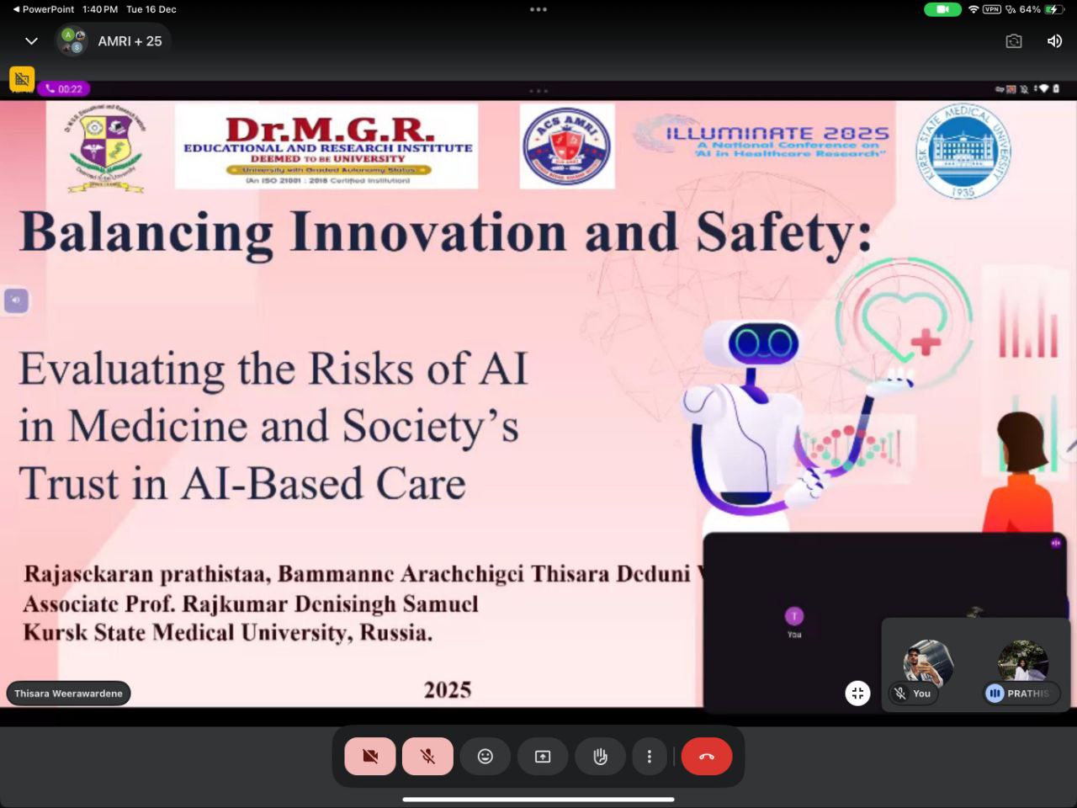
Task: Select the PRATHIS participant tile
Action: (x=1022, y=667)
